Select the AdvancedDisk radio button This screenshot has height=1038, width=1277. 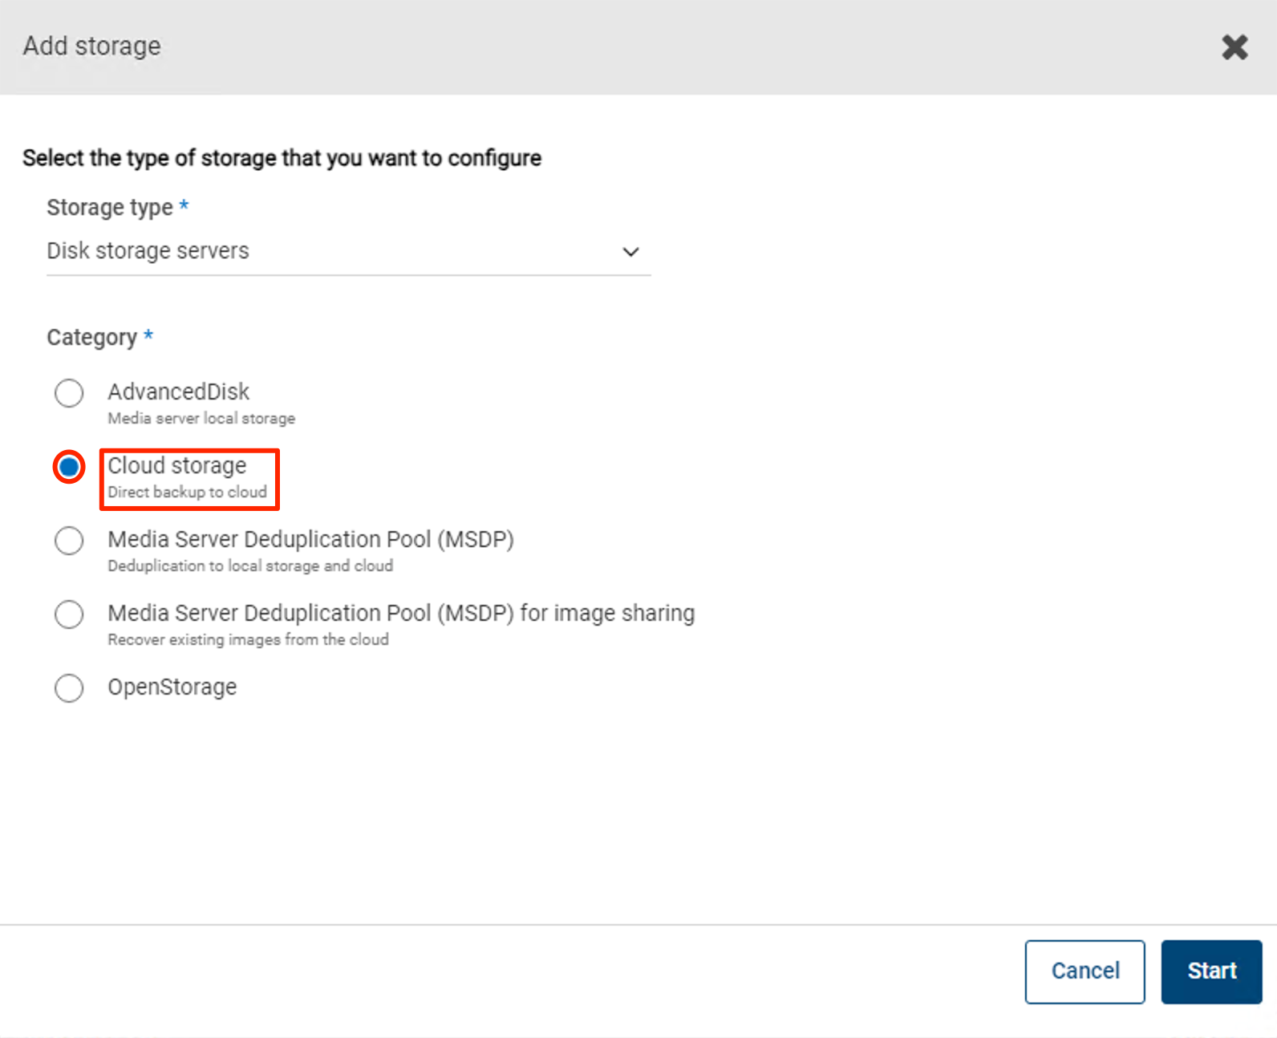pyautogui.click(x=69, y=393)
